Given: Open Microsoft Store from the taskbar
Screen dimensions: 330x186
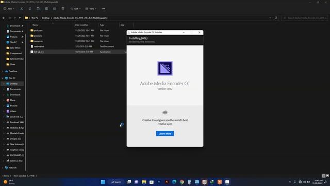Looking at the screenshot, I should point(152,182).
